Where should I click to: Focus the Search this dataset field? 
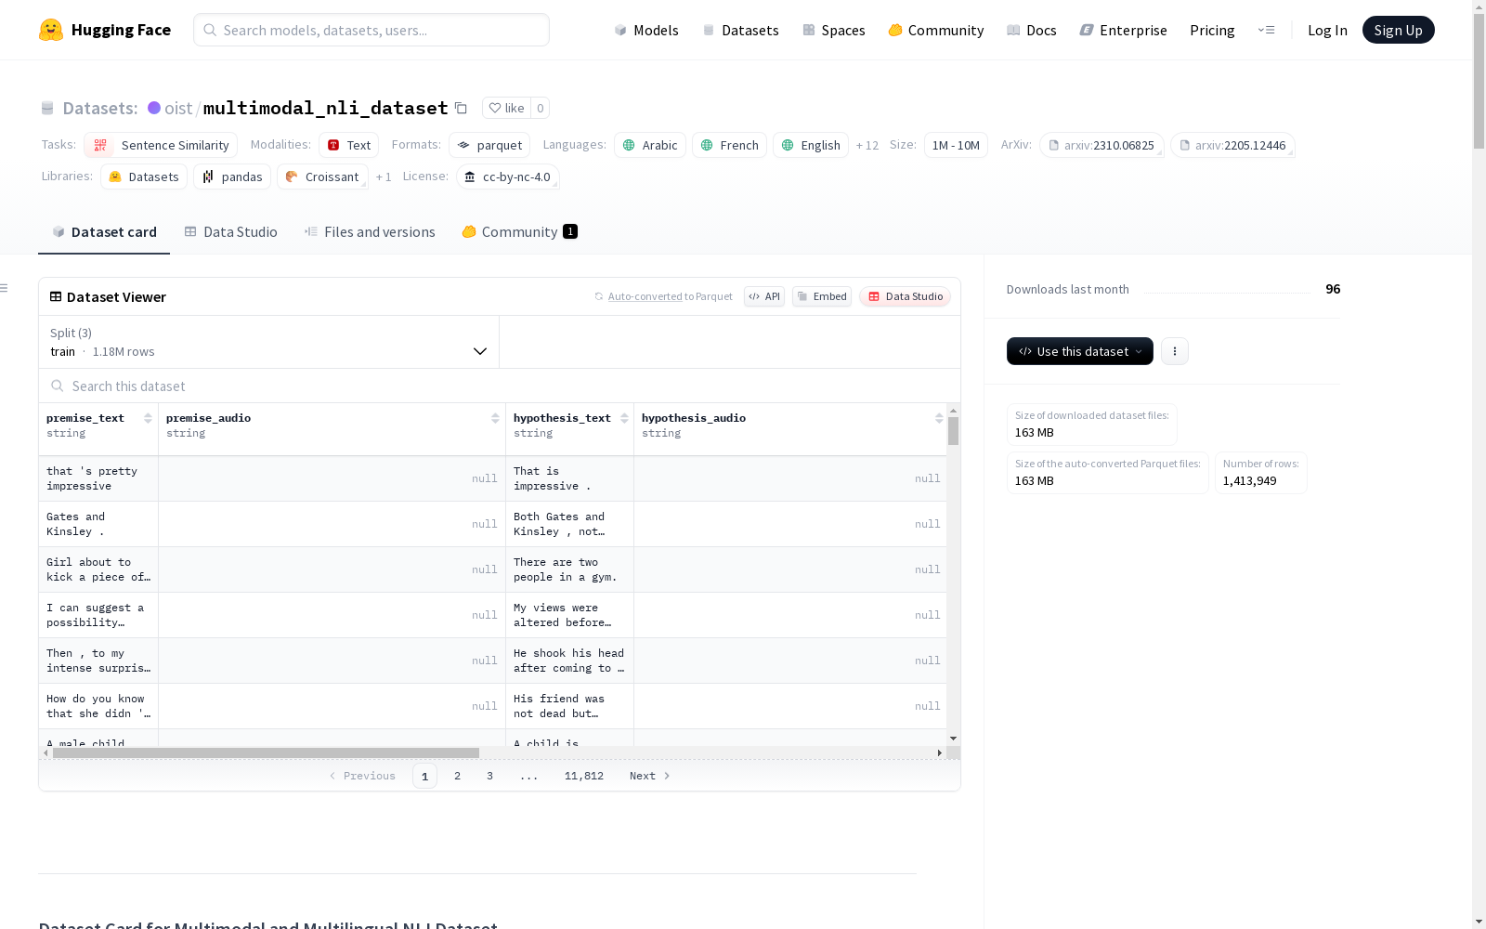[500, 386]
